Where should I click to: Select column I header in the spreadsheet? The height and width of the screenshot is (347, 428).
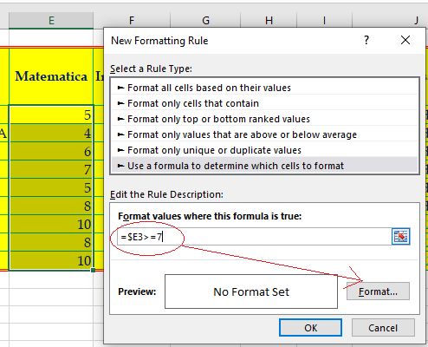(324, 21)
